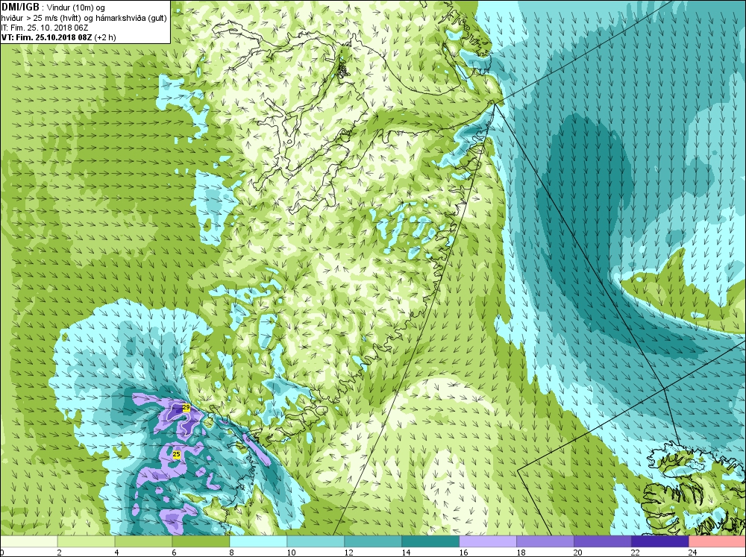The width and height of the screenshot is (746, 557).
Task: Click the teal 12–14 legend swatch
Action: (373, 541)
